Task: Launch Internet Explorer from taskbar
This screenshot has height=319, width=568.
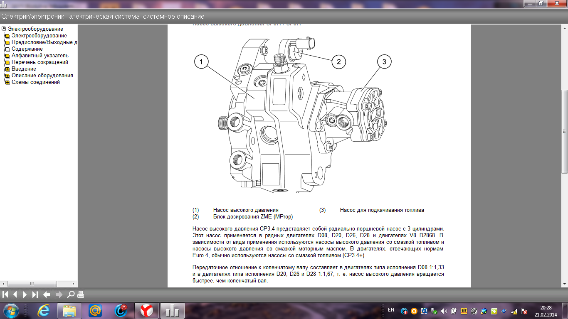Action: [x=44, y=310]
